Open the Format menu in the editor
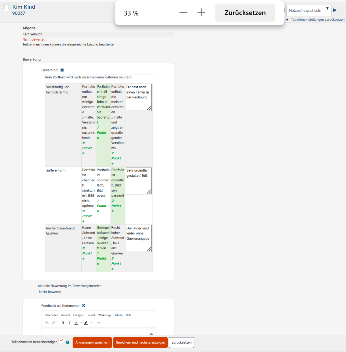Viewport: 346px width, 352px height. [91, 315]
